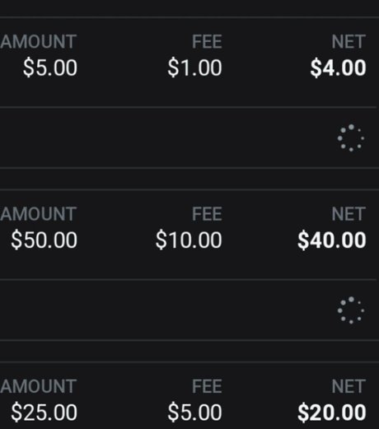The image size is (379, 429).
Task: Click the NET label above $20.00
Action: click(x=349, y=386)
